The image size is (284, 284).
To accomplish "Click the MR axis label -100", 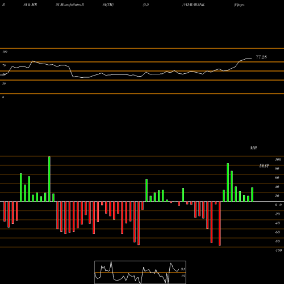I will pyautogui.click(x=278, y=250).
